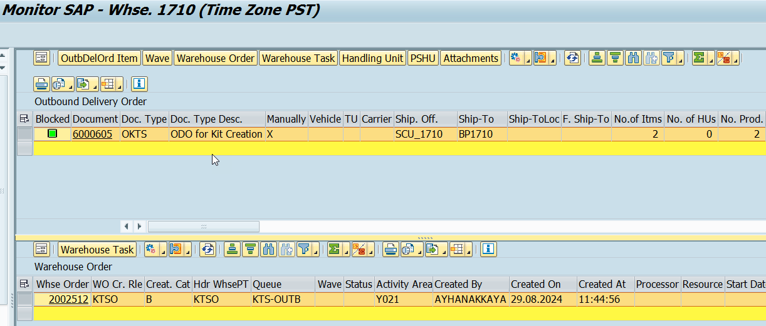Click the Wave button
766x326 pixels.
(157, 58)
